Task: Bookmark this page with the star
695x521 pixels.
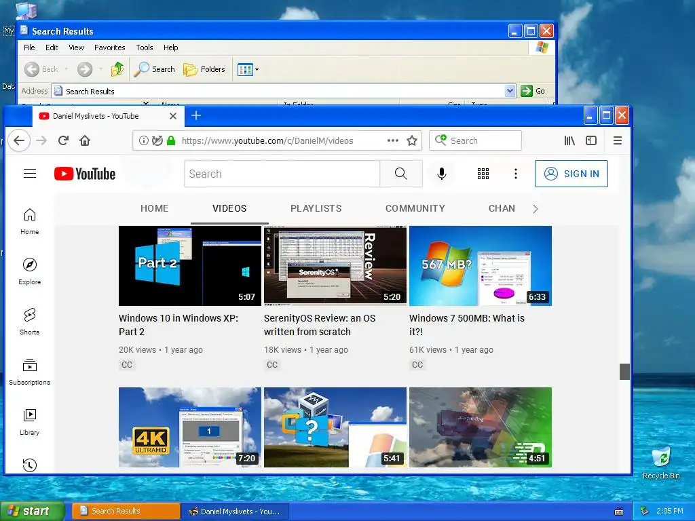Action: click(412, 140)
